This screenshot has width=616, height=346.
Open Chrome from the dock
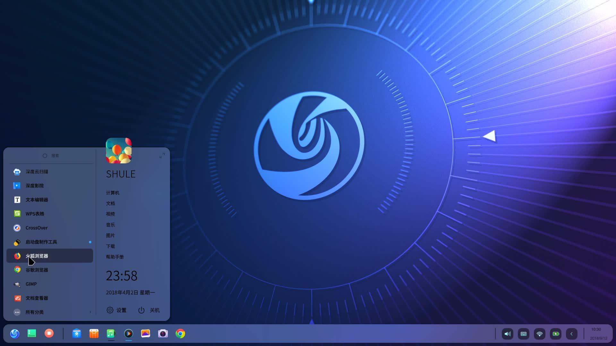(180, 334)
